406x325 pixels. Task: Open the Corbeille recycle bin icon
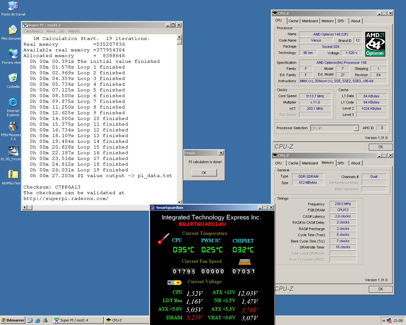[13, 78]
